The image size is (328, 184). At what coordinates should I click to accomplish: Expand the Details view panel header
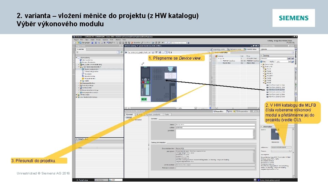tap(99, 139)
